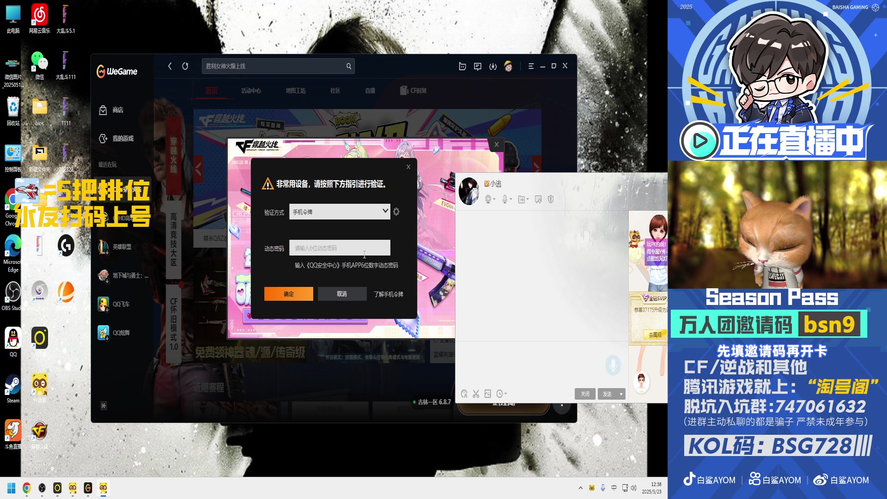Click Chrome icon in taskbar
The height and width of the screenshot is (499, 887).
[x=27, y=488]
